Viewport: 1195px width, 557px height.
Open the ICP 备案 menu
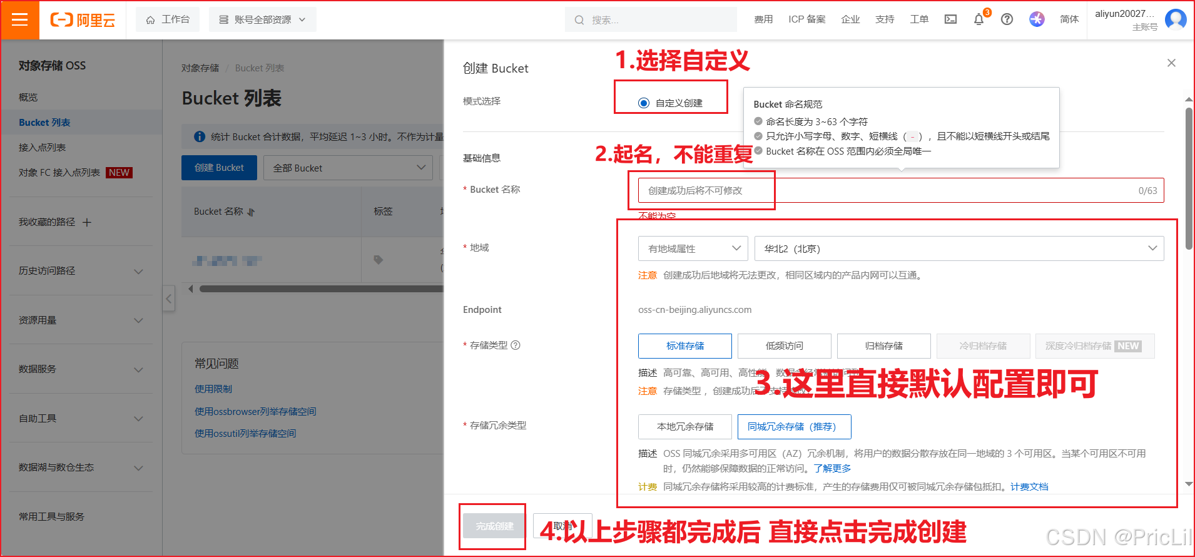pyautogui.click(x=807, y=19)
